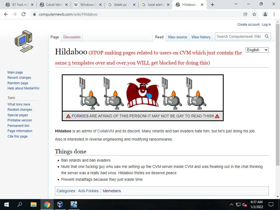Close the 'Windows X' Wikipedia tab
This screenshot has height=210, width=280.
pyautogui.click(x=100, y=5)
